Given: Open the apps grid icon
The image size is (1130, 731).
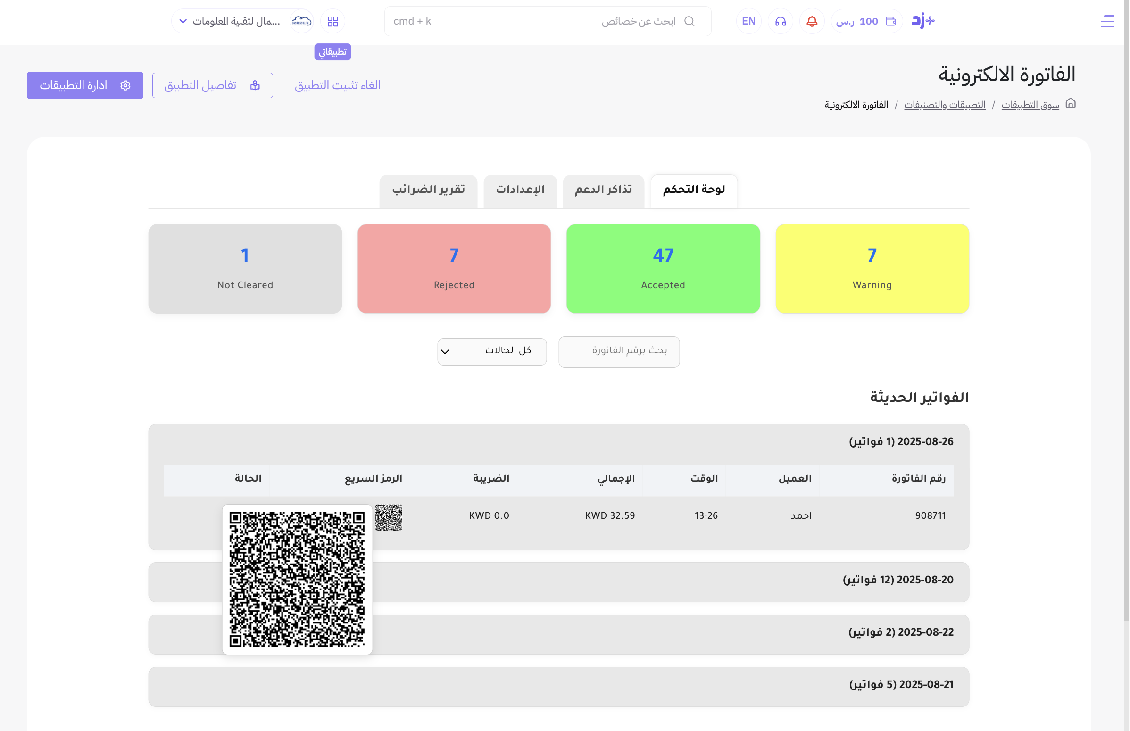Looking at the screenshot, I should tap(332, 21).
